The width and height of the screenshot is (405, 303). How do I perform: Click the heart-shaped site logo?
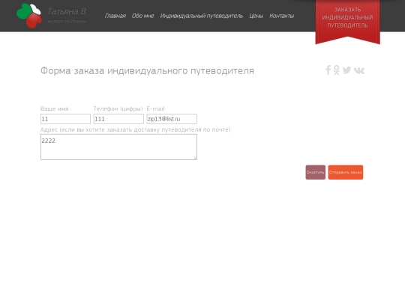pos(29,16)
